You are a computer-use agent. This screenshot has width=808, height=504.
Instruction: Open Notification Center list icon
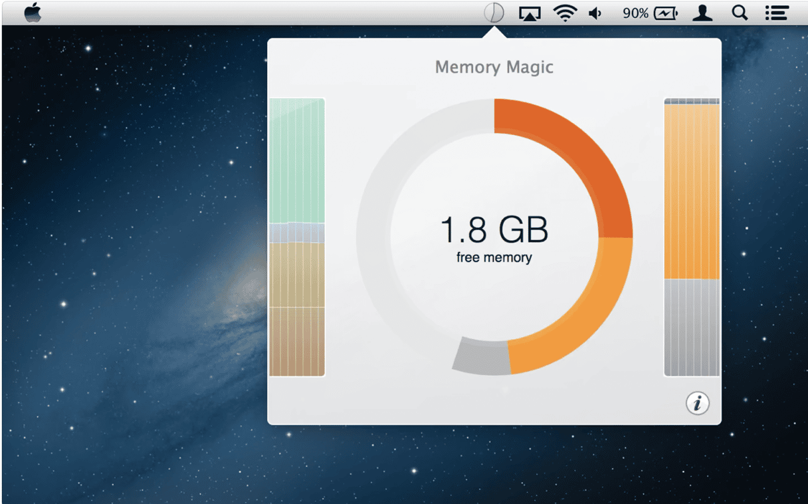click(777, 13)
